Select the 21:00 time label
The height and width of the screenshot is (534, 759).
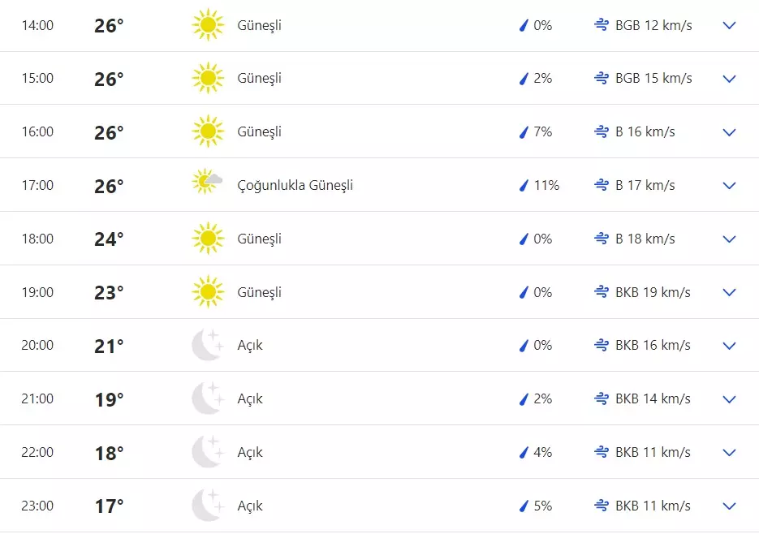[x=37, y=398]
